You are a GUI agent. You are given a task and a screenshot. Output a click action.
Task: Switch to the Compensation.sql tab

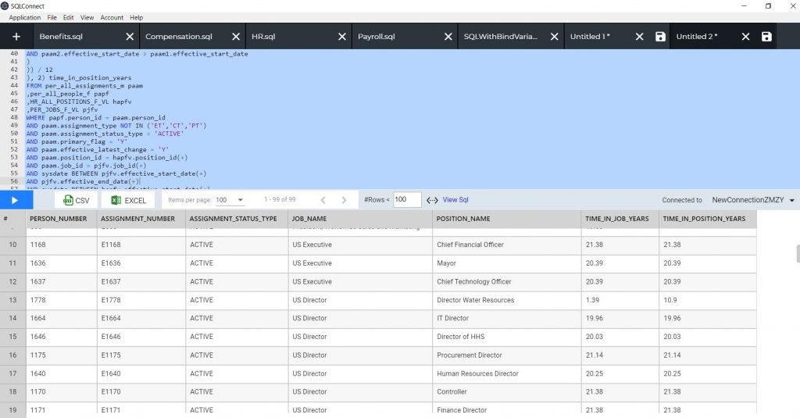[x=179, y=37]
